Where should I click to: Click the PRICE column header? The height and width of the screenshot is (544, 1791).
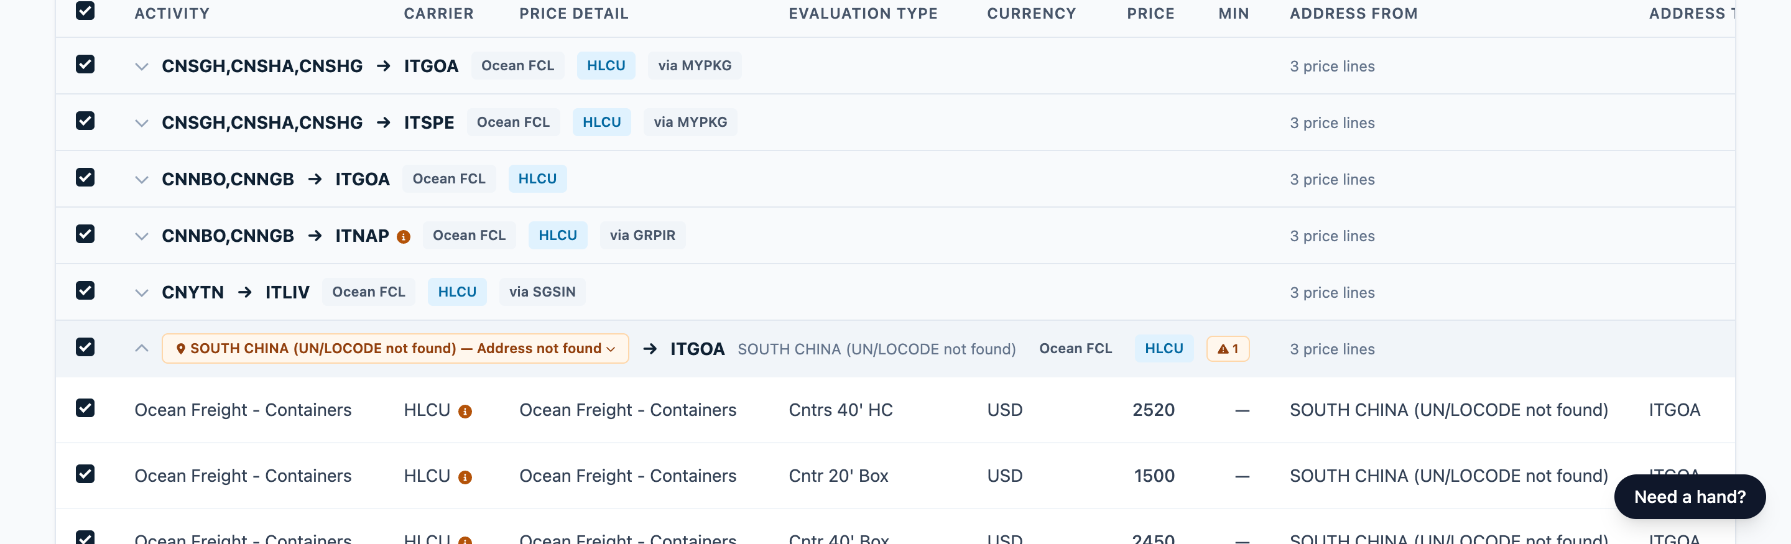coord(1150,13)
